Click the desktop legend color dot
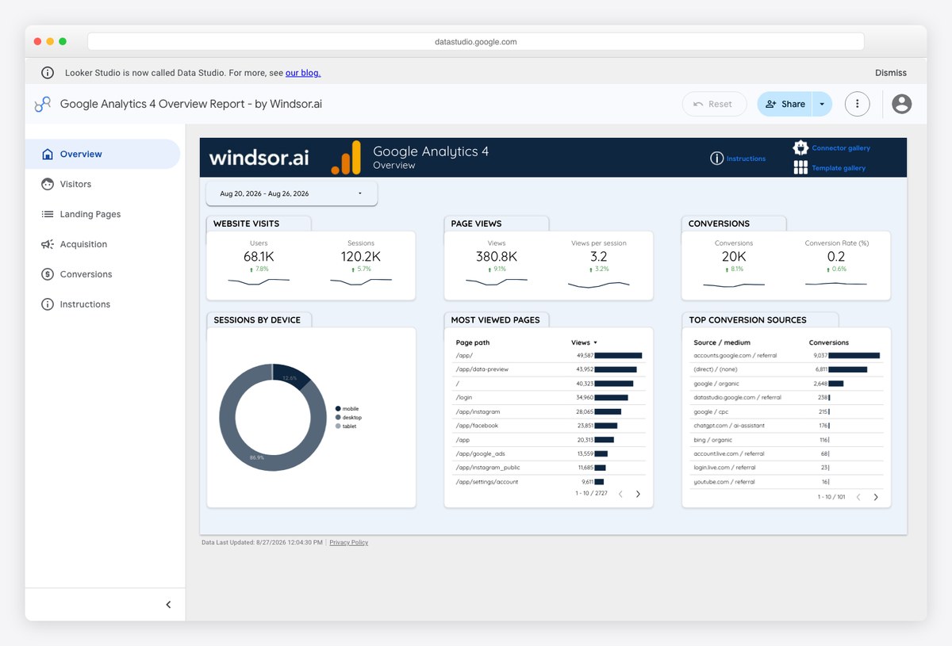Viewport: 952px width, 646px height. pos(338,418)
